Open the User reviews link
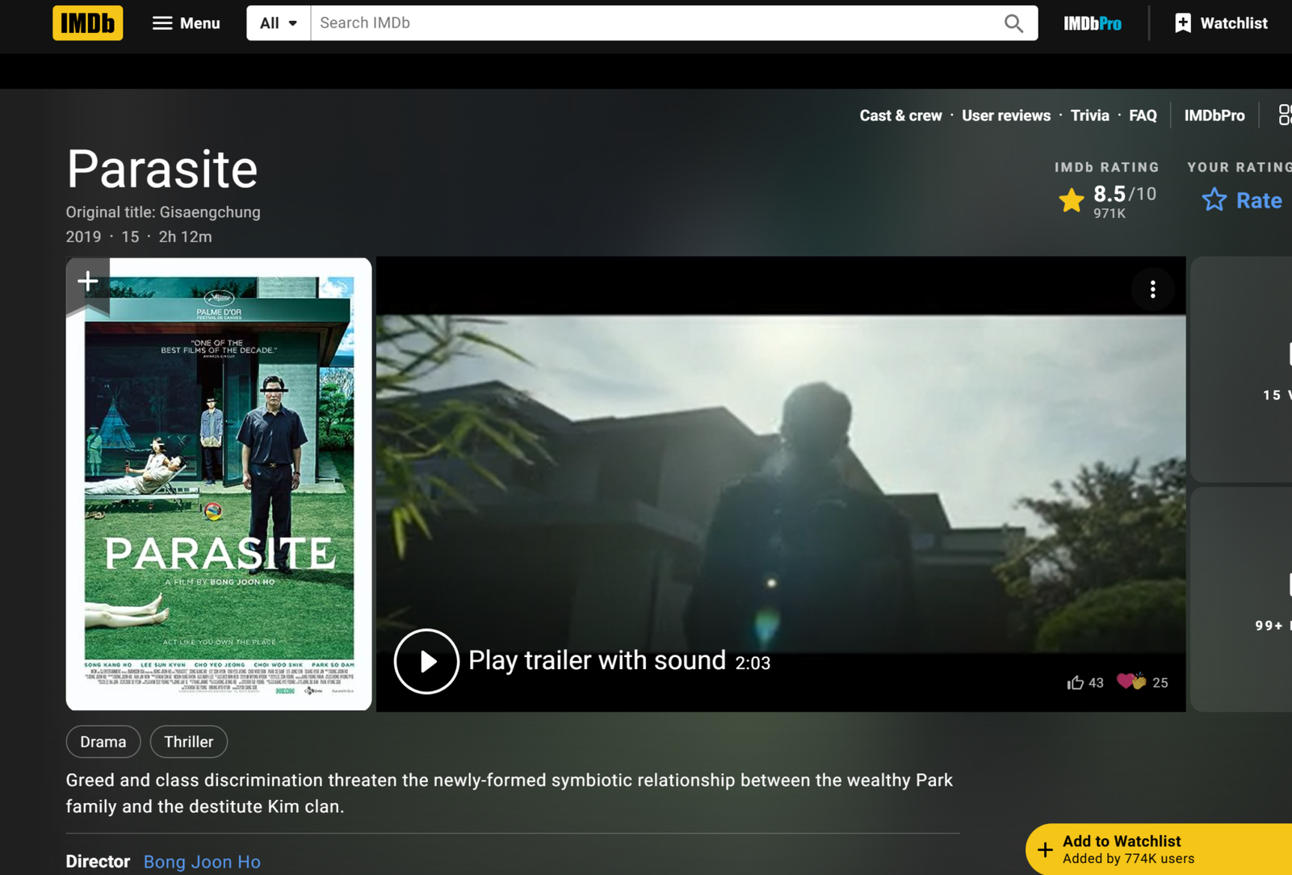 point(1005,115)
